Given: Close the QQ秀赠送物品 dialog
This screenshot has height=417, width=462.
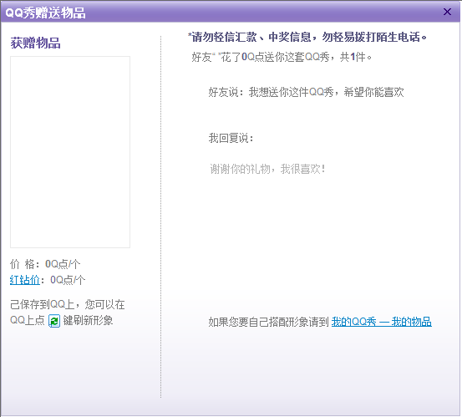Looking at the screenshot, I should tap(447, 12).
